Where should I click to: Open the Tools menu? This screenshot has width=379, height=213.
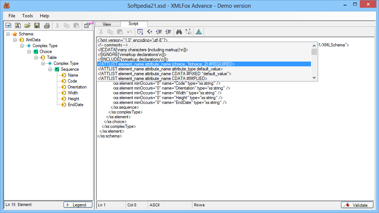(28, 16)
